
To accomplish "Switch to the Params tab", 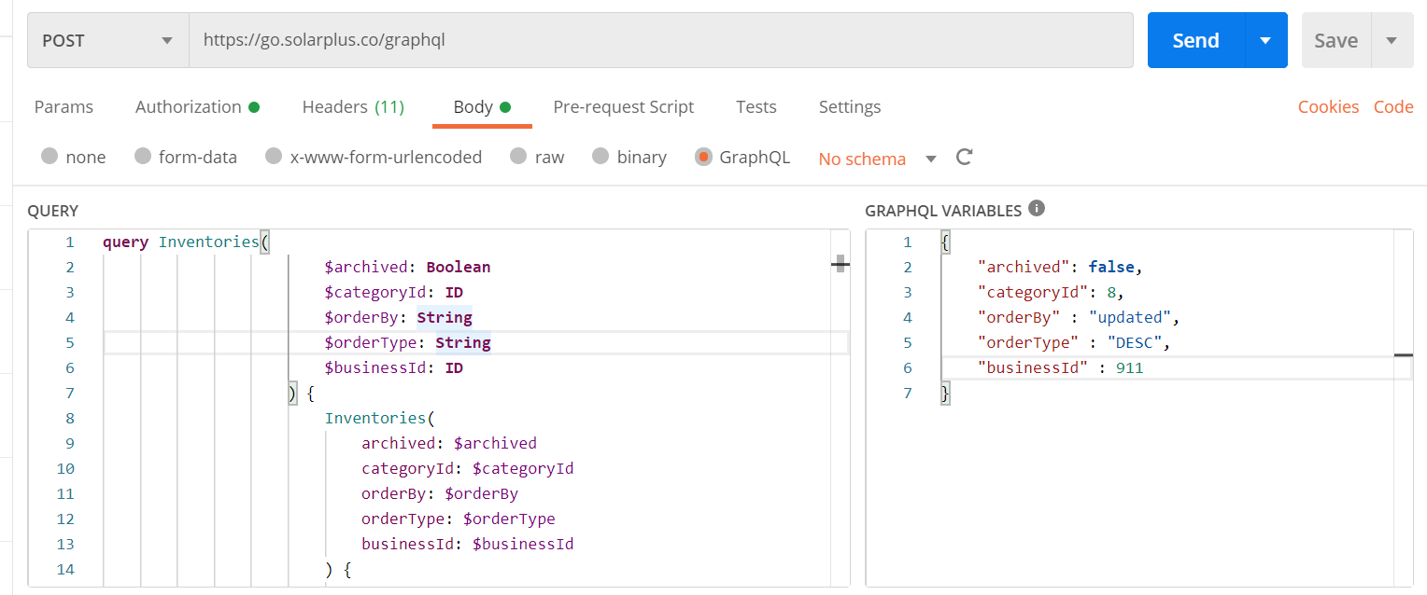I will pos(64,106).
